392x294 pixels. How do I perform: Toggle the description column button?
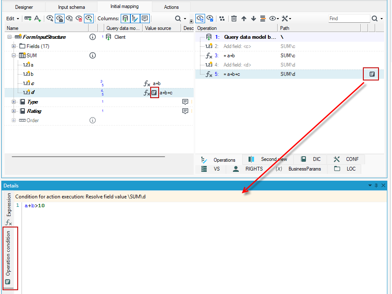[x=145, y=19]
